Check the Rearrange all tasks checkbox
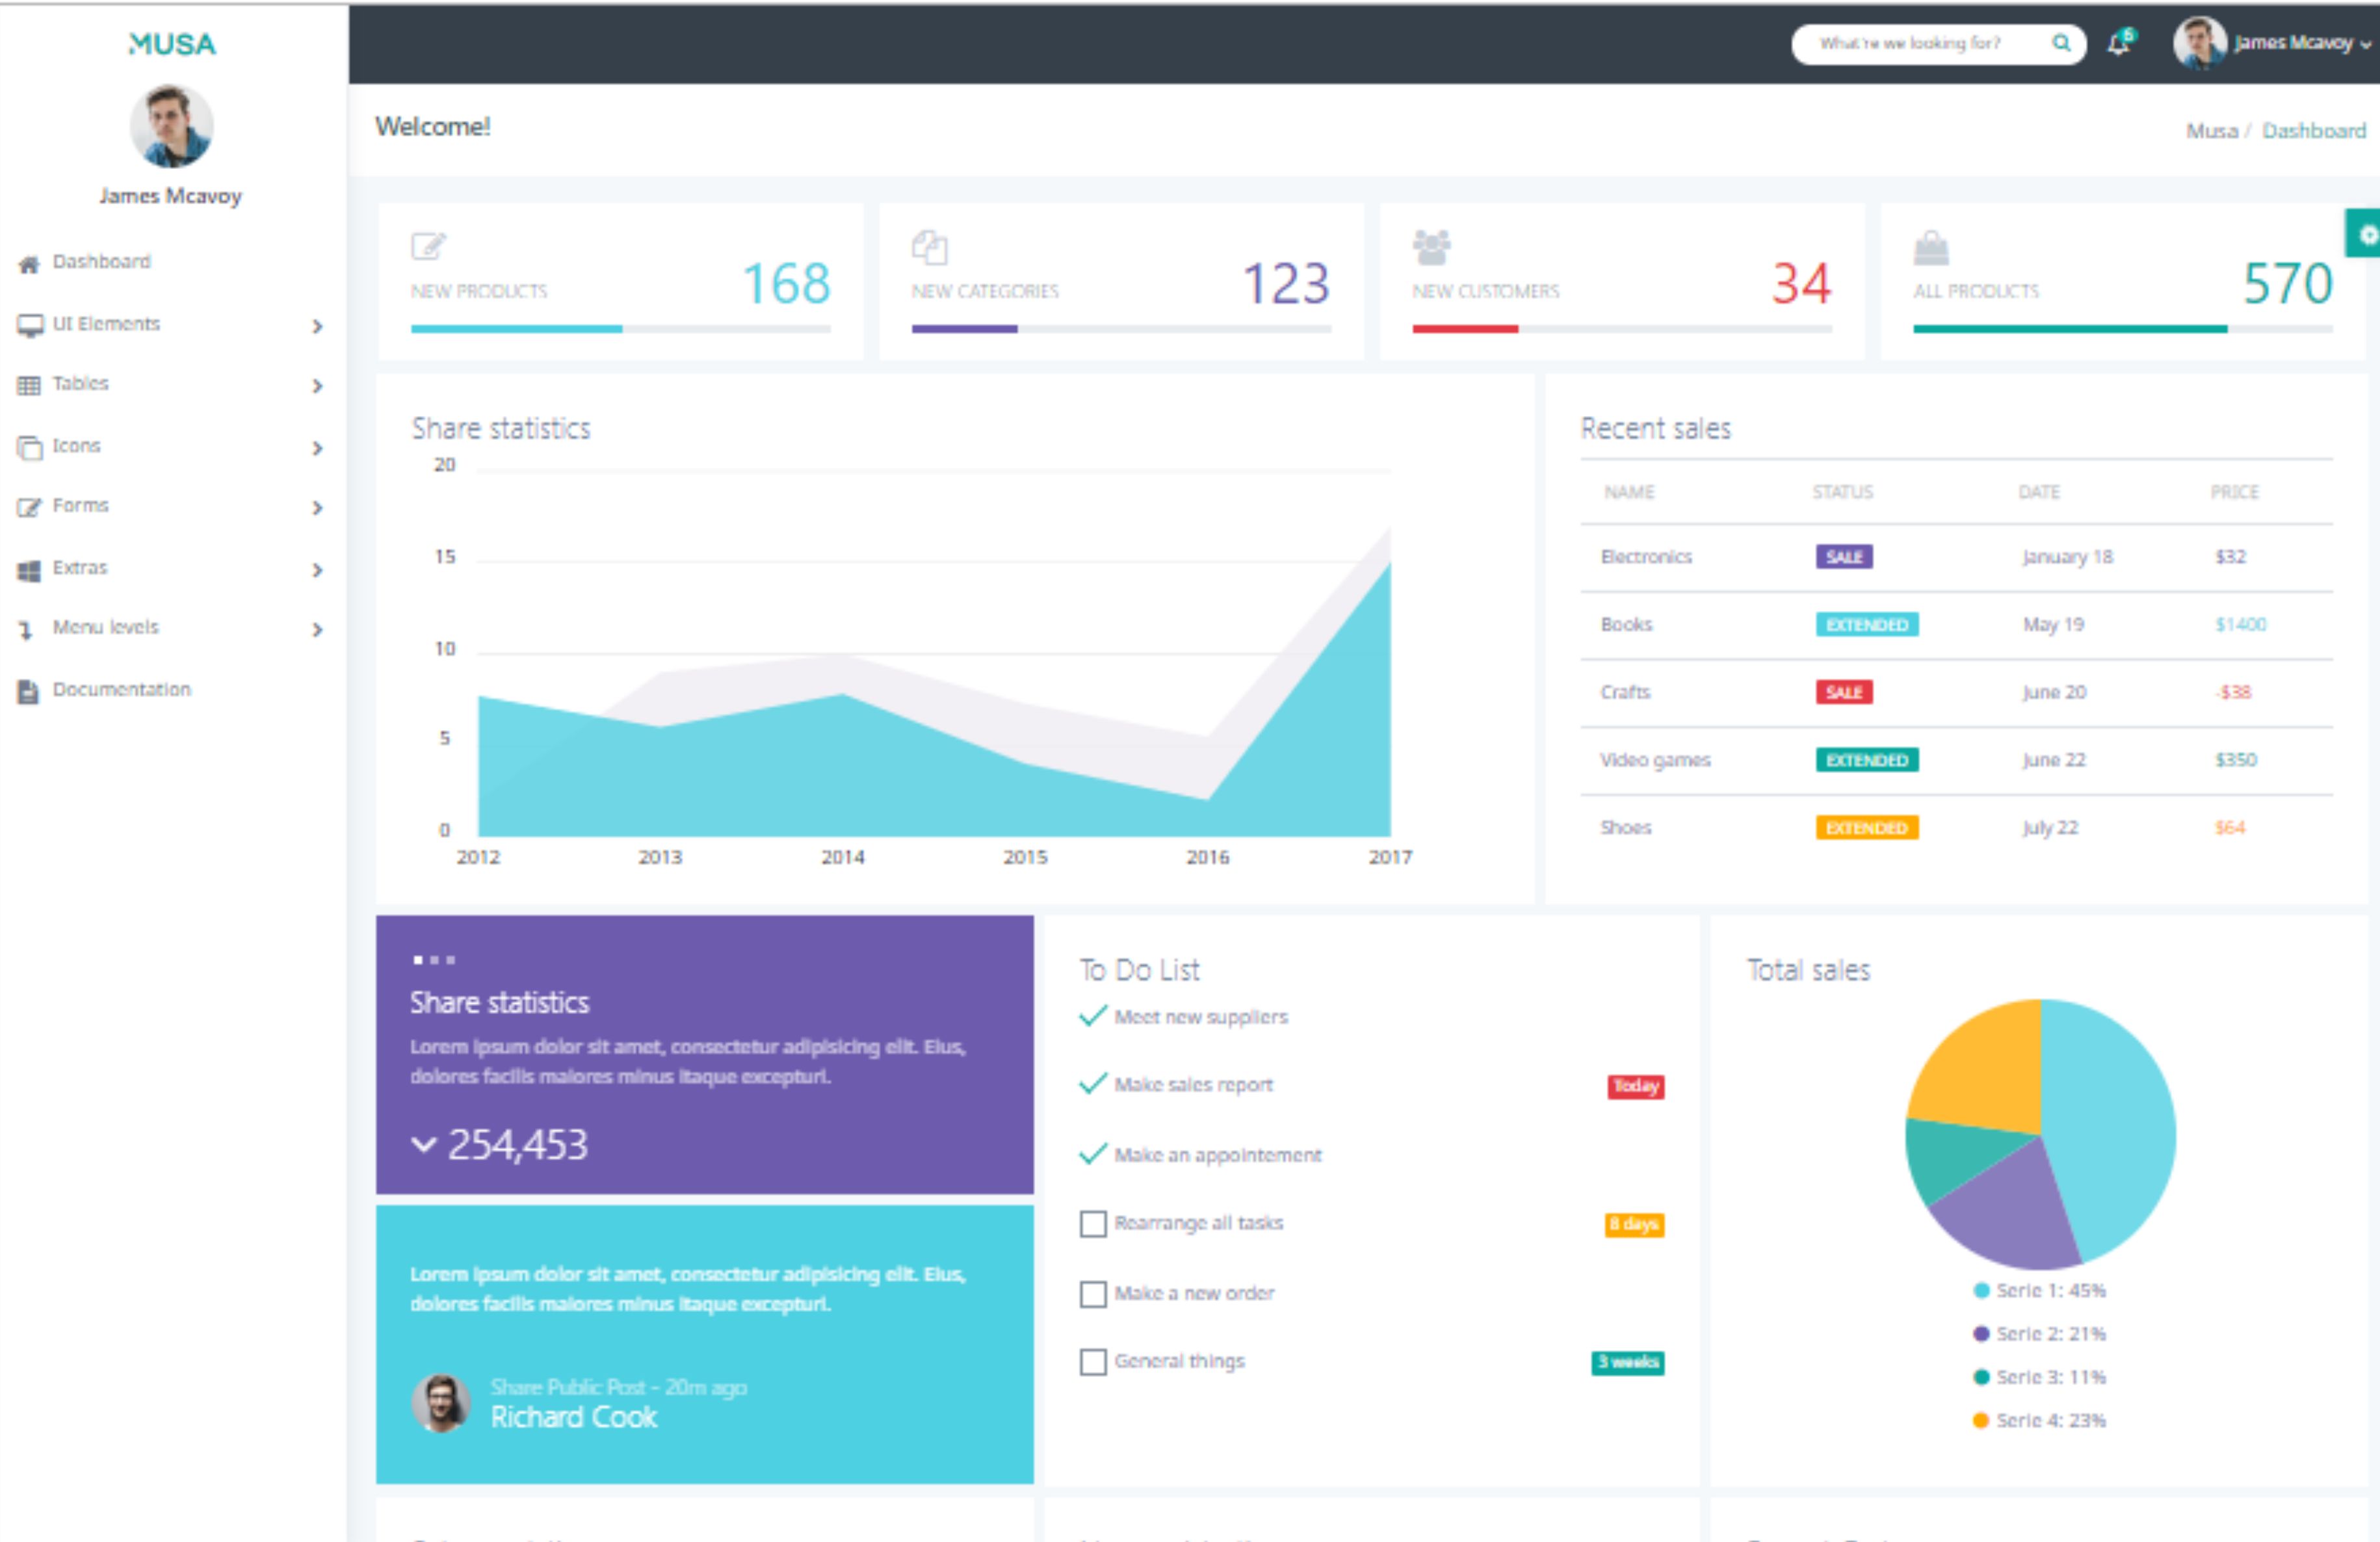This screenshot has width=2380, height=1542. click(1093, 1224)
